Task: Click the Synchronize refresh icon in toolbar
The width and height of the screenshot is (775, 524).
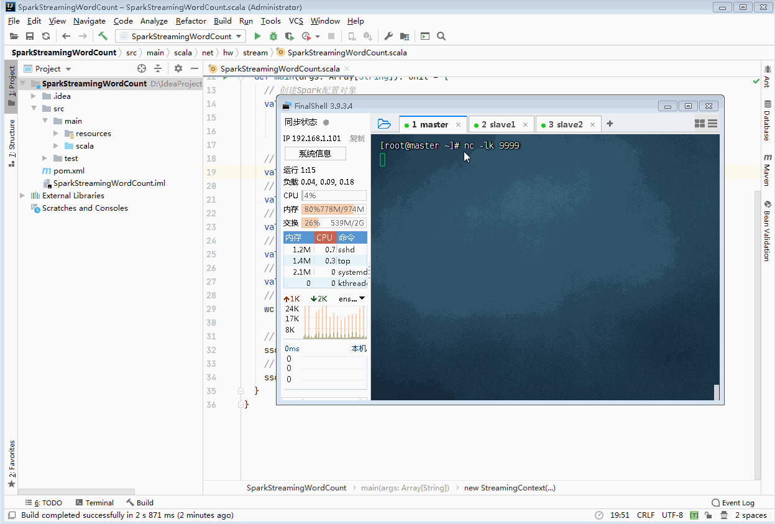Action: coord(46,37)
